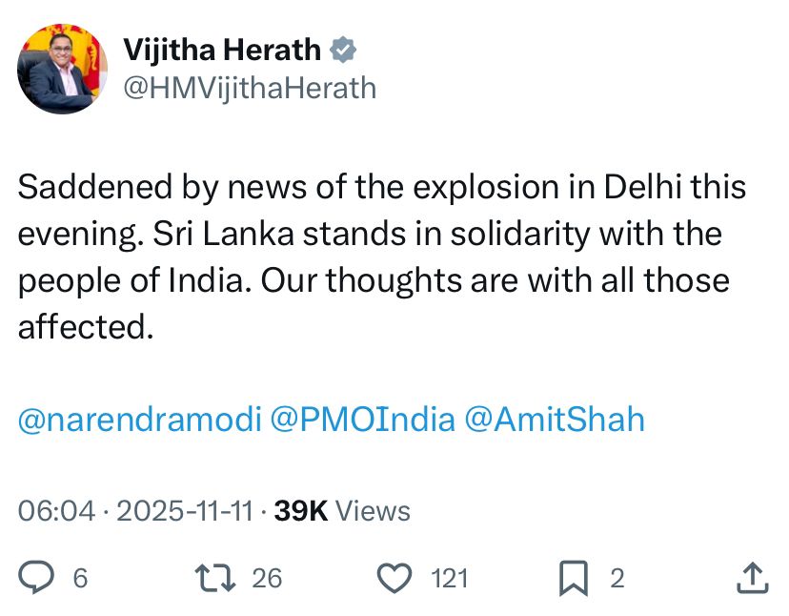789x616 pixels.
Task: Click the like count of 121
Action: 449,578
